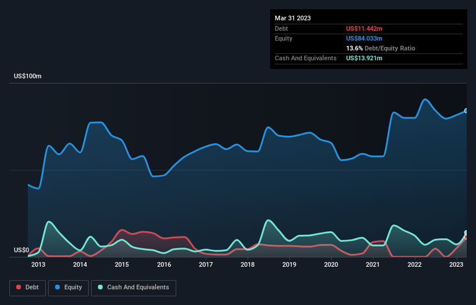
Task: Click the blue Equity legend dot
Action: (58, 288)
